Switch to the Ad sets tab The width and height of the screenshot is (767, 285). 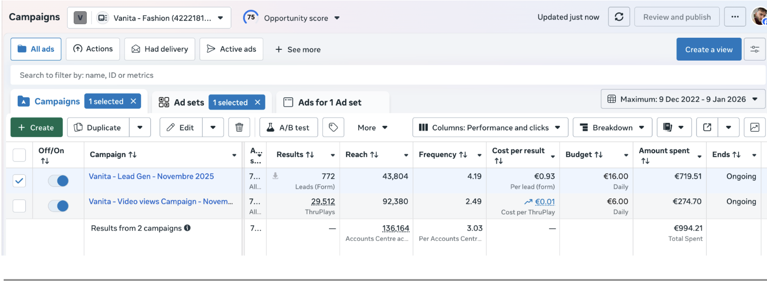point(189,102)
